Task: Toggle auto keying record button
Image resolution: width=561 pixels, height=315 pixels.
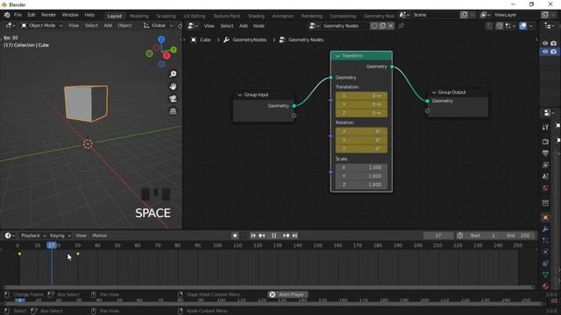Action: (x=235, y=235)
